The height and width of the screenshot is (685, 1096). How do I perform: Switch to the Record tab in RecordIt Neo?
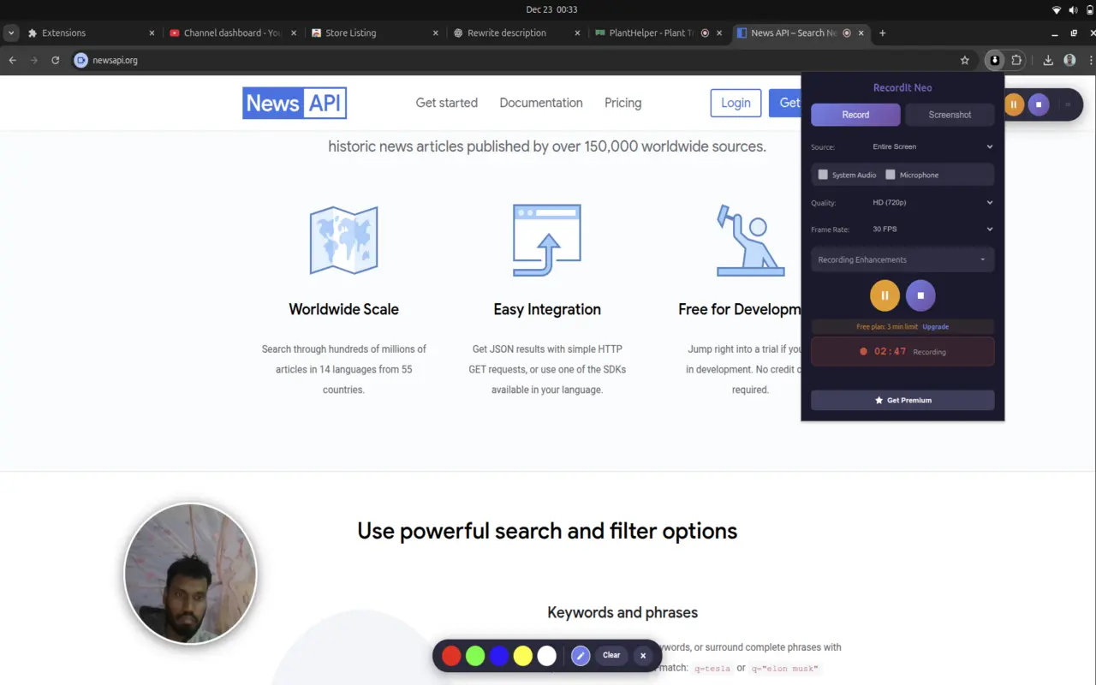pos(855,115)
